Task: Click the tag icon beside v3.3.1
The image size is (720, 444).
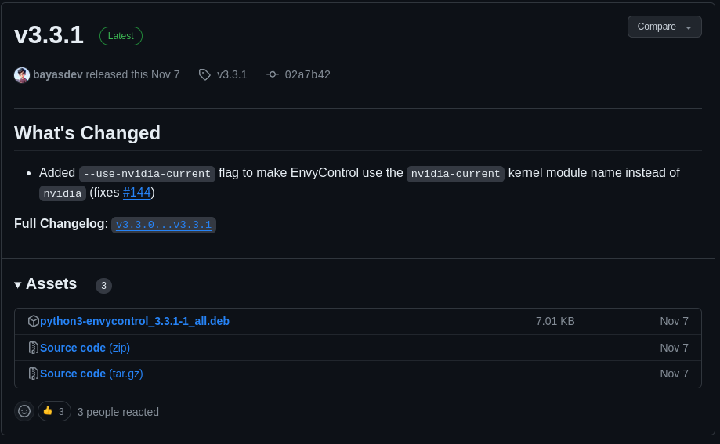Action: (204, 75)
